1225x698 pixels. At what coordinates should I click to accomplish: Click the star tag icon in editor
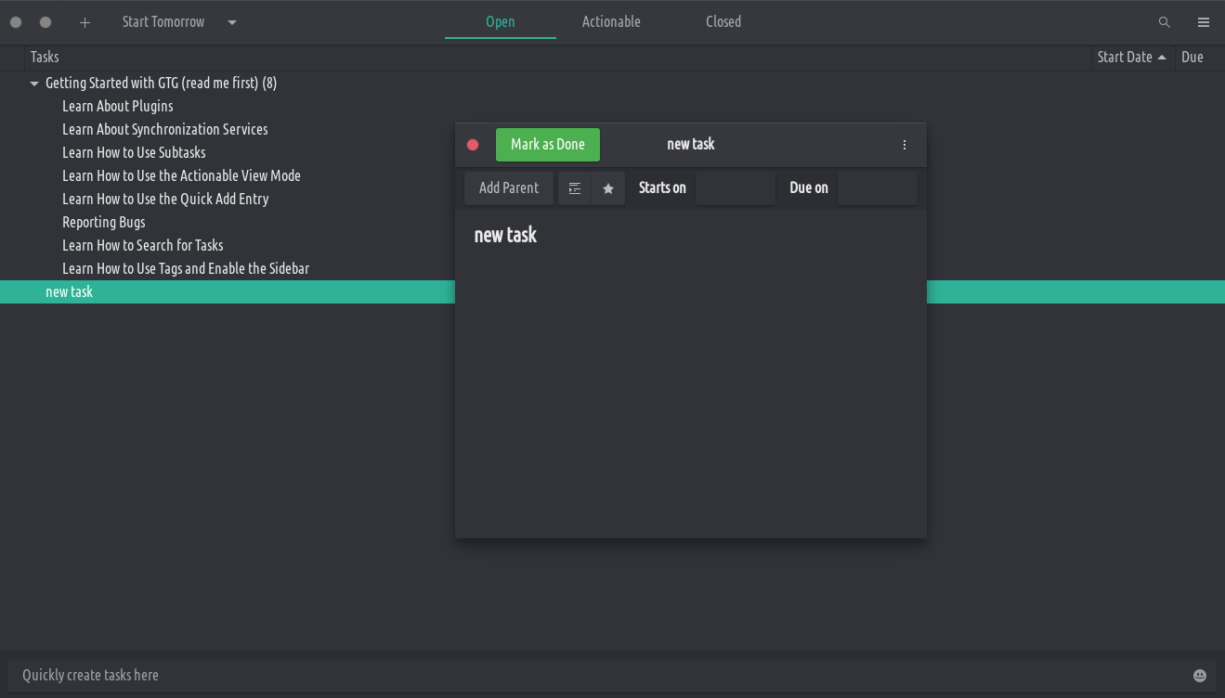[x=608, y=188]
